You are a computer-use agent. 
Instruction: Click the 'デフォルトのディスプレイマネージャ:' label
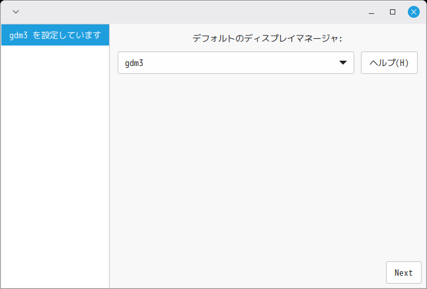267,39
